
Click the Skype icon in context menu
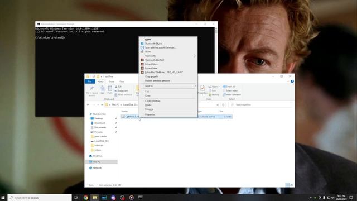(x=142, y=44)
